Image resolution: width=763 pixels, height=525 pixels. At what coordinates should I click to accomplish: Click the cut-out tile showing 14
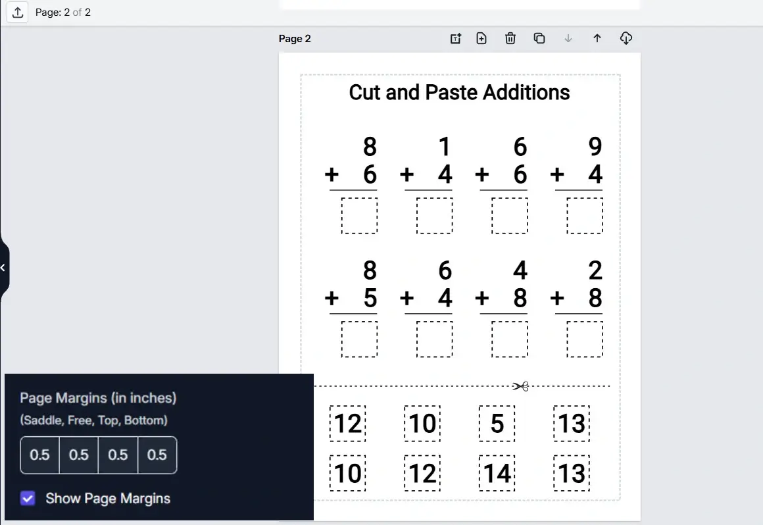pyautogui.click(x=497, y=474)
